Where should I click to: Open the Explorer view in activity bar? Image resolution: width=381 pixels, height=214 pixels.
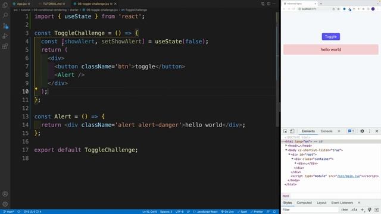tap(5, 5)
